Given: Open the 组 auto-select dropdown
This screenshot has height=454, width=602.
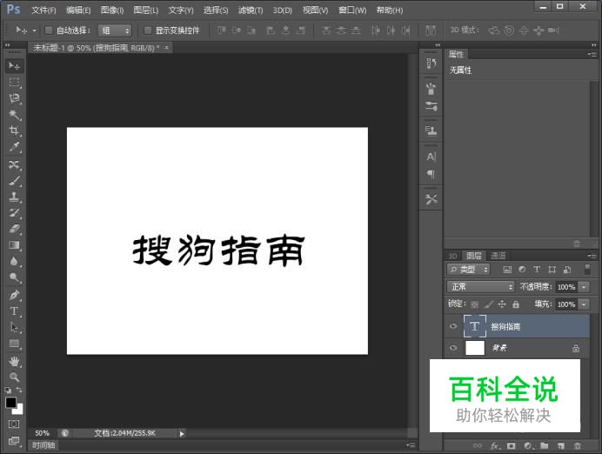Looking at the screenshot, I should [115, 30].
